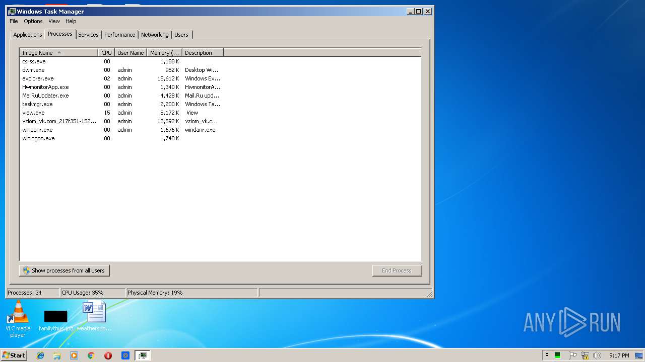
Task: Open Windows Media Player taskbar icon
Action: (74, 355)
